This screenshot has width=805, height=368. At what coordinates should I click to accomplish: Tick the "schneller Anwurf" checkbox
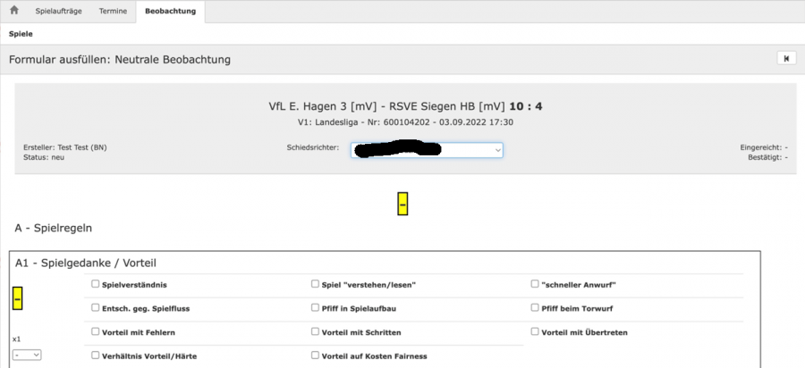coord(535,284)
